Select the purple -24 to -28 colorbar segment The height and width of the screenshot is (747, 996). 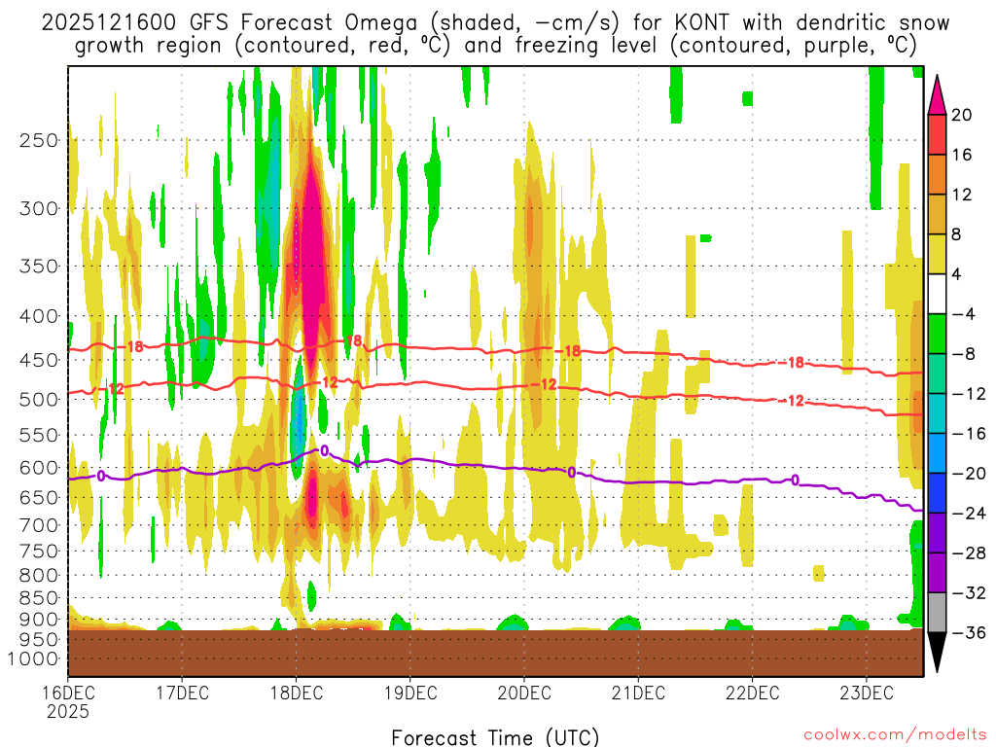(937, 533)
